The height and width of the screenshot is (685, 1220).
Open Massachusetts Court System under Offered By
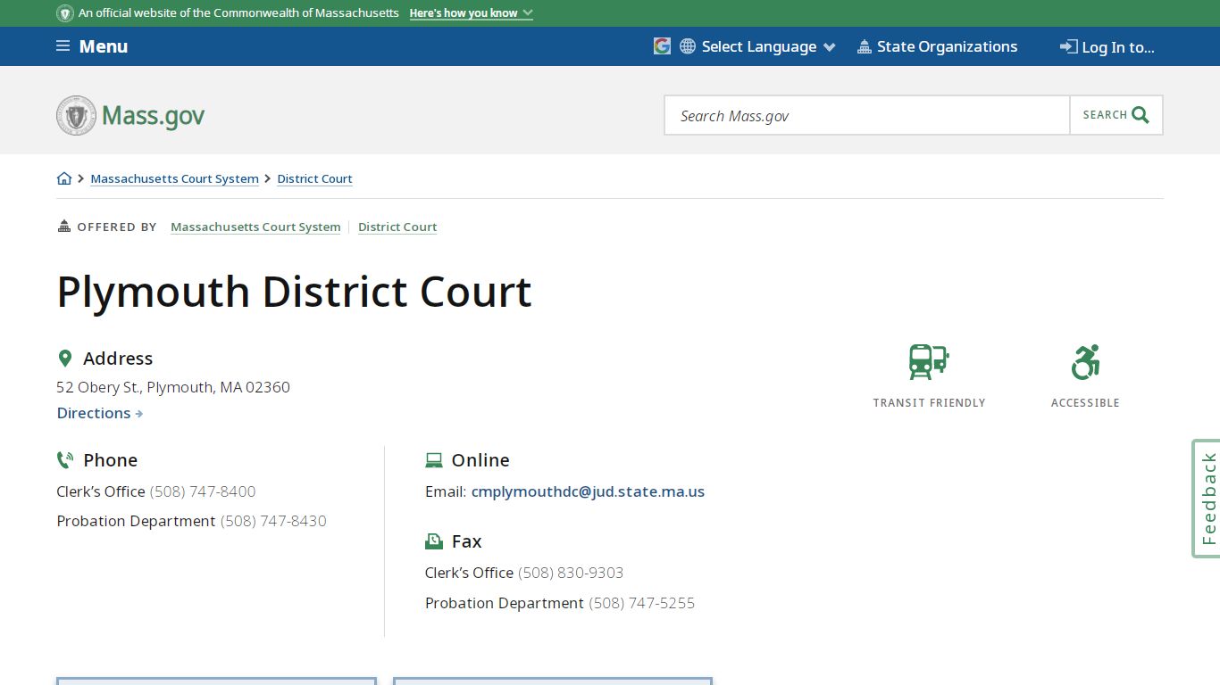click(255, 227)
